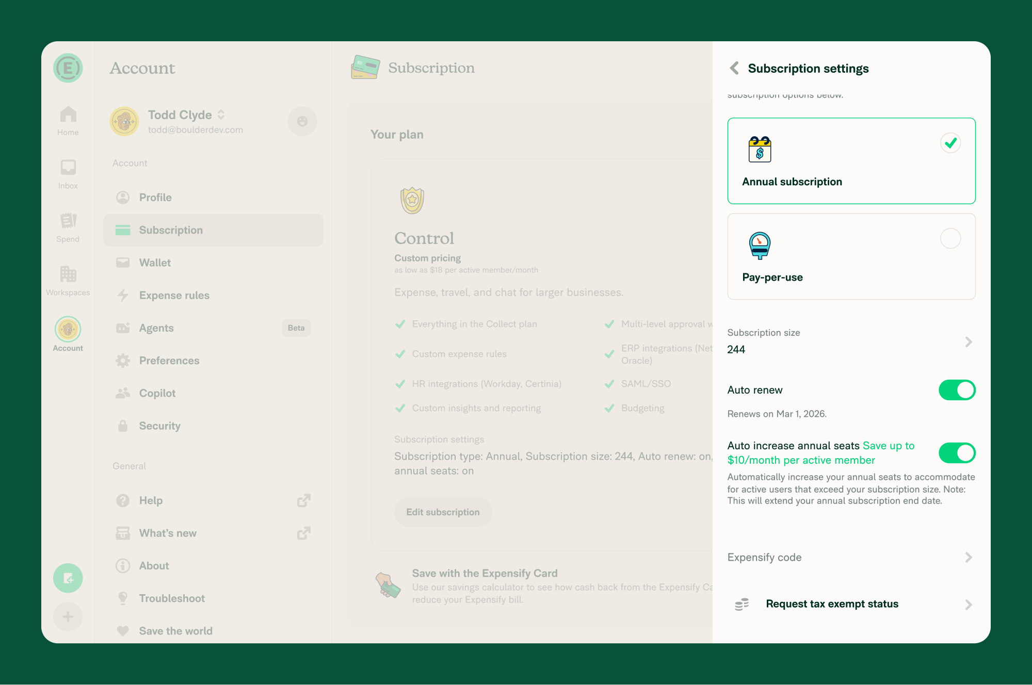
Task: Open the Request tax exempt status chevron
Action: 969,605
